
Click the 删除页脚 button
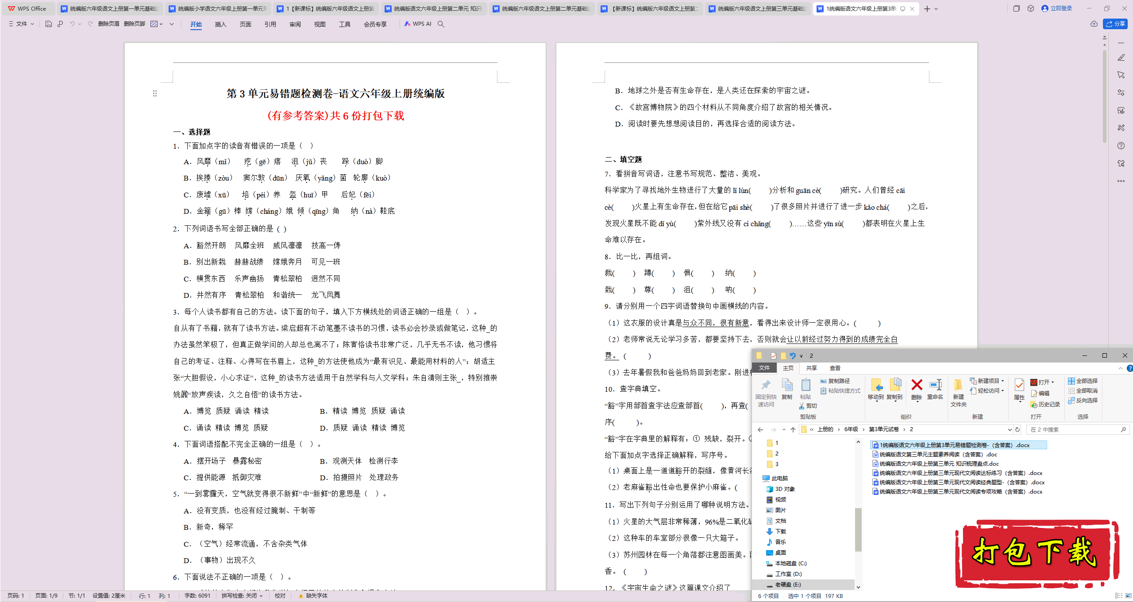(x=135, y=24)
